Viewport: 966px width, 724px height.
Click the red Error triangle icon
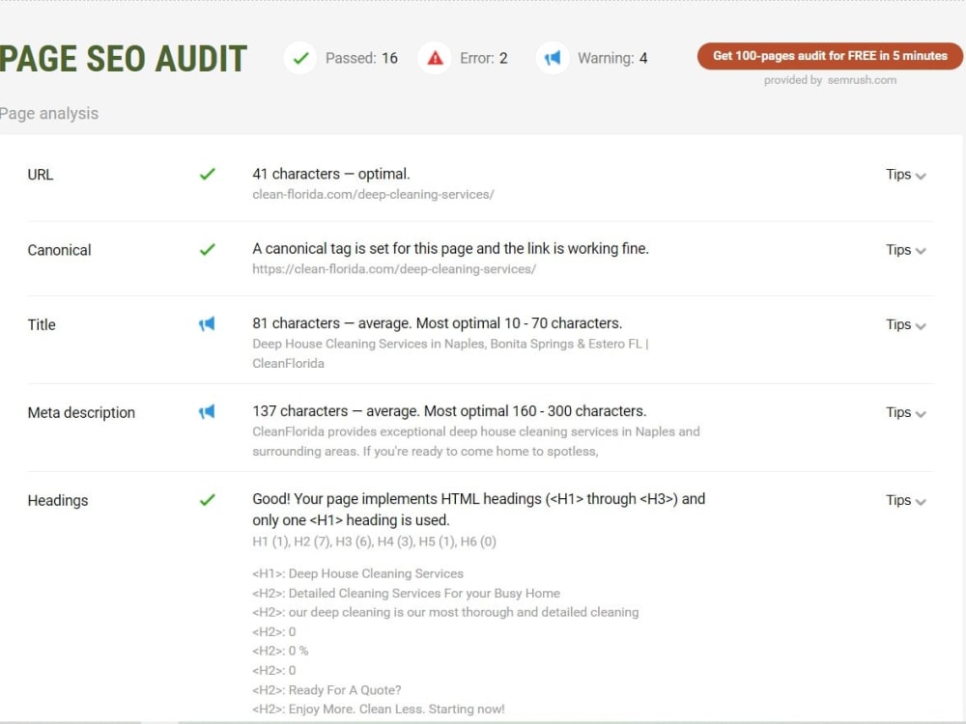point(435,59)
